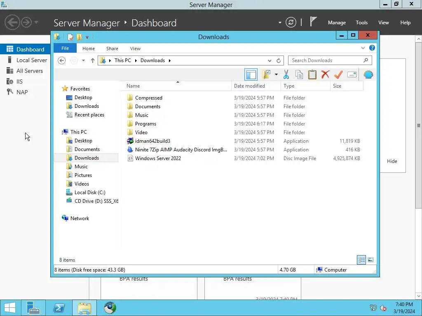Go back in Explorer navigation

click(62, 60)
